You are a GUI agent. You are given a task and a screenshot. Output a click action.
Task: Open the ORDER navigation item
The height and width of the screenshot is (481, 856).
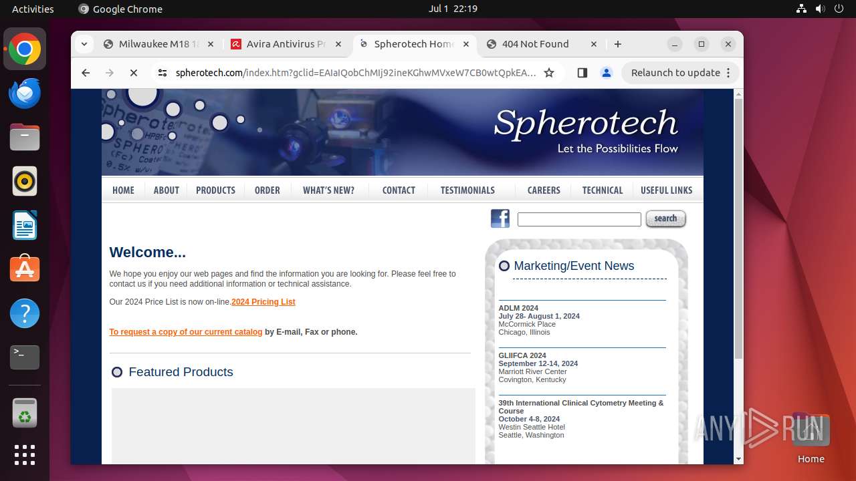click(267, 190)
